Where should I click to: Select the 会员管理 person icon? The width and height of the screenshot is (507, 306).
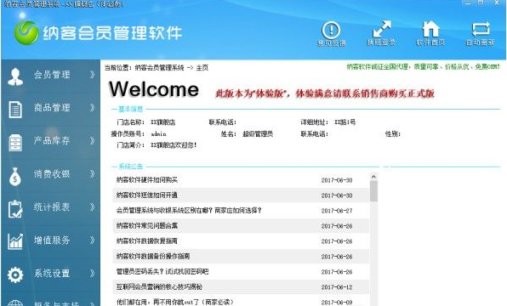coord(15,76)
